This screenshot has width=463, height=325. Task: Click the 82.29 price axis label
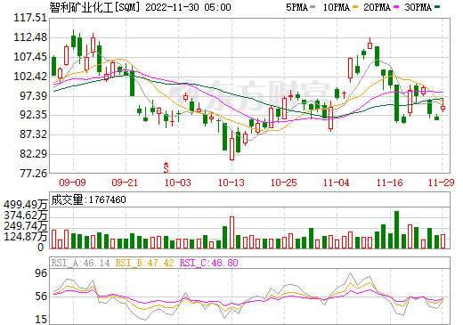[x=33, y=154]
